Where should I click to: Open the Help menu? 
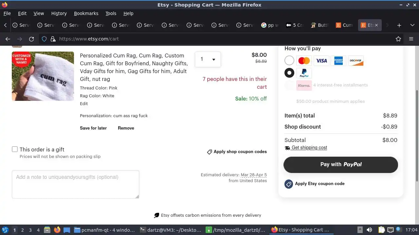coord(128,13)
